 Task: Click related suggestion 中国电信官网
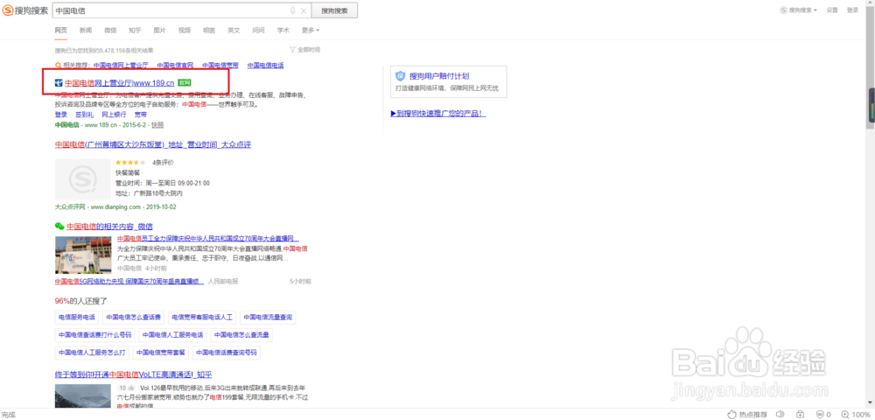[175, 66]
